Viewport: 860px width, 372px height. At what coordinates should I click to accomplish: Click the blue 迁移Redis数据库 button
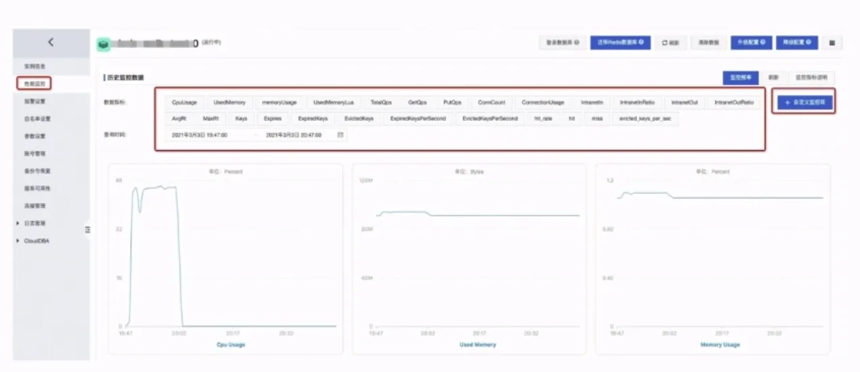point(620,43)
